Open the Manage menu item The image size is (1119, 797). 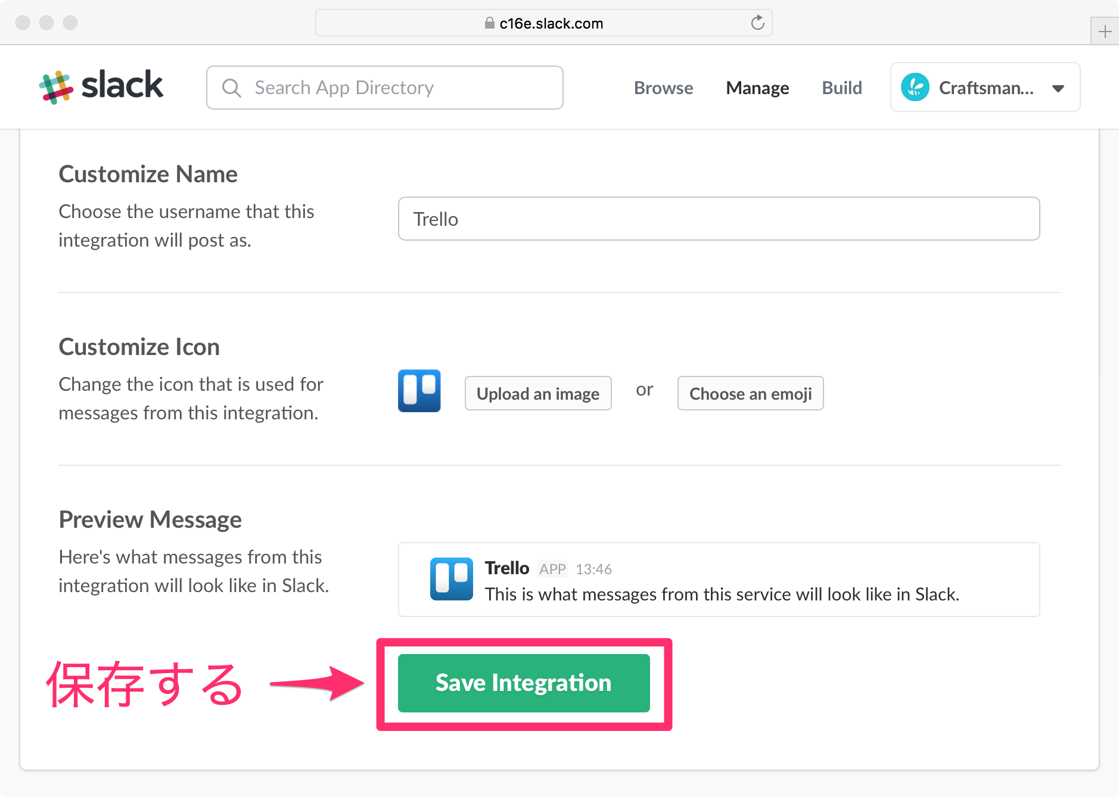click(x=757, y=88)
